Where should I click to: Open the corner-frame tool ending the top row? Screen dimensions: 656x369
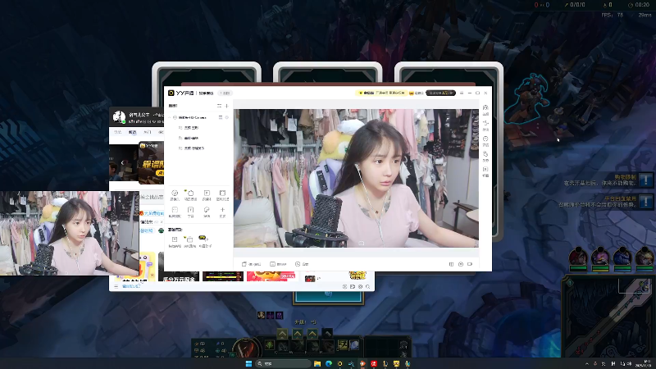pyautogui.click(x=222, y=194)
